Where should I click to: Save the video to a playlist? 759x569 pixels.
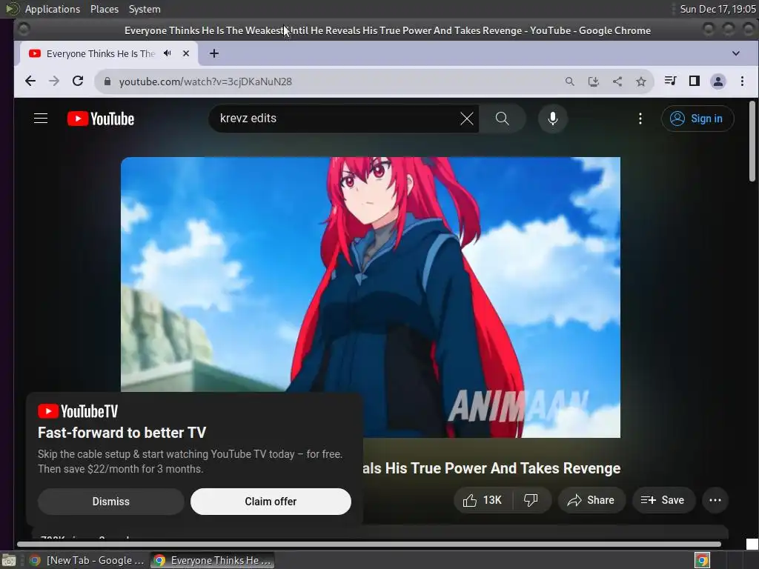[663, 500]
